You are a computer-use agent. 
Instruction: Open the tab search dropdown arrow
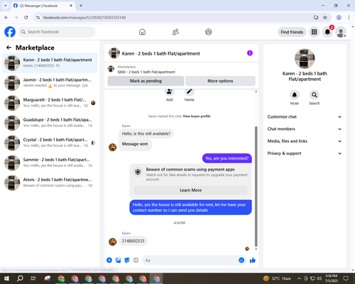[6, 6]
